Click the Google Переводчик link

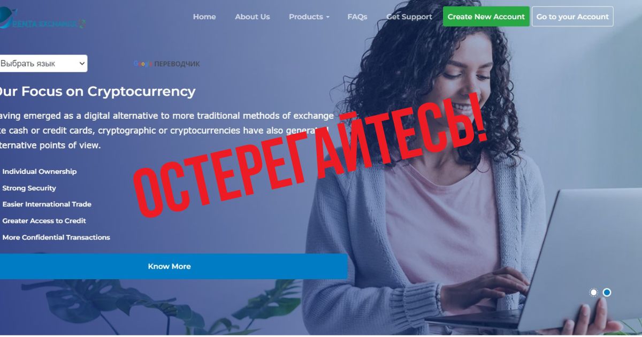click(x=166, y=64)
